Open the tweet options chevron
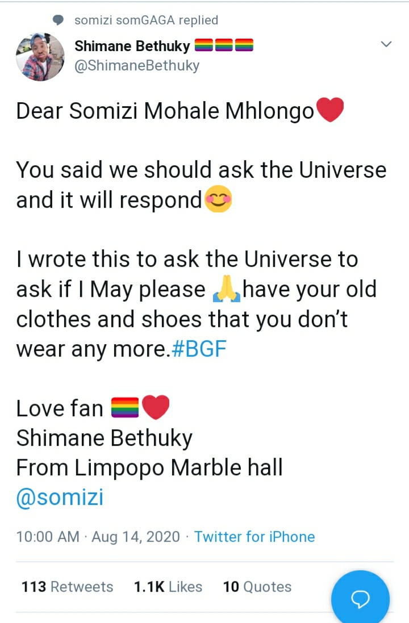Screen dimensions: 409x623 (386, 44)
